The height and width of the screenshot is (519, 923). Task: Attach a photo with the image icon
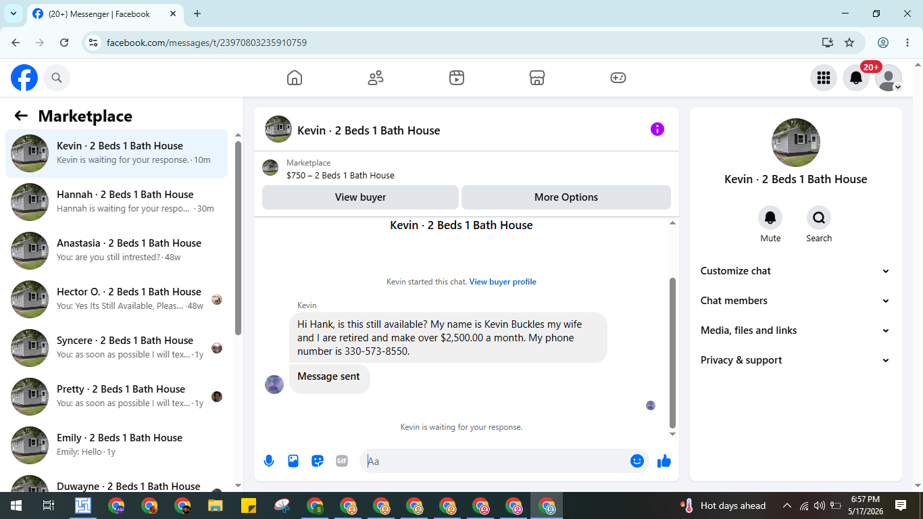pyautogui.click(x=293, y=461)
